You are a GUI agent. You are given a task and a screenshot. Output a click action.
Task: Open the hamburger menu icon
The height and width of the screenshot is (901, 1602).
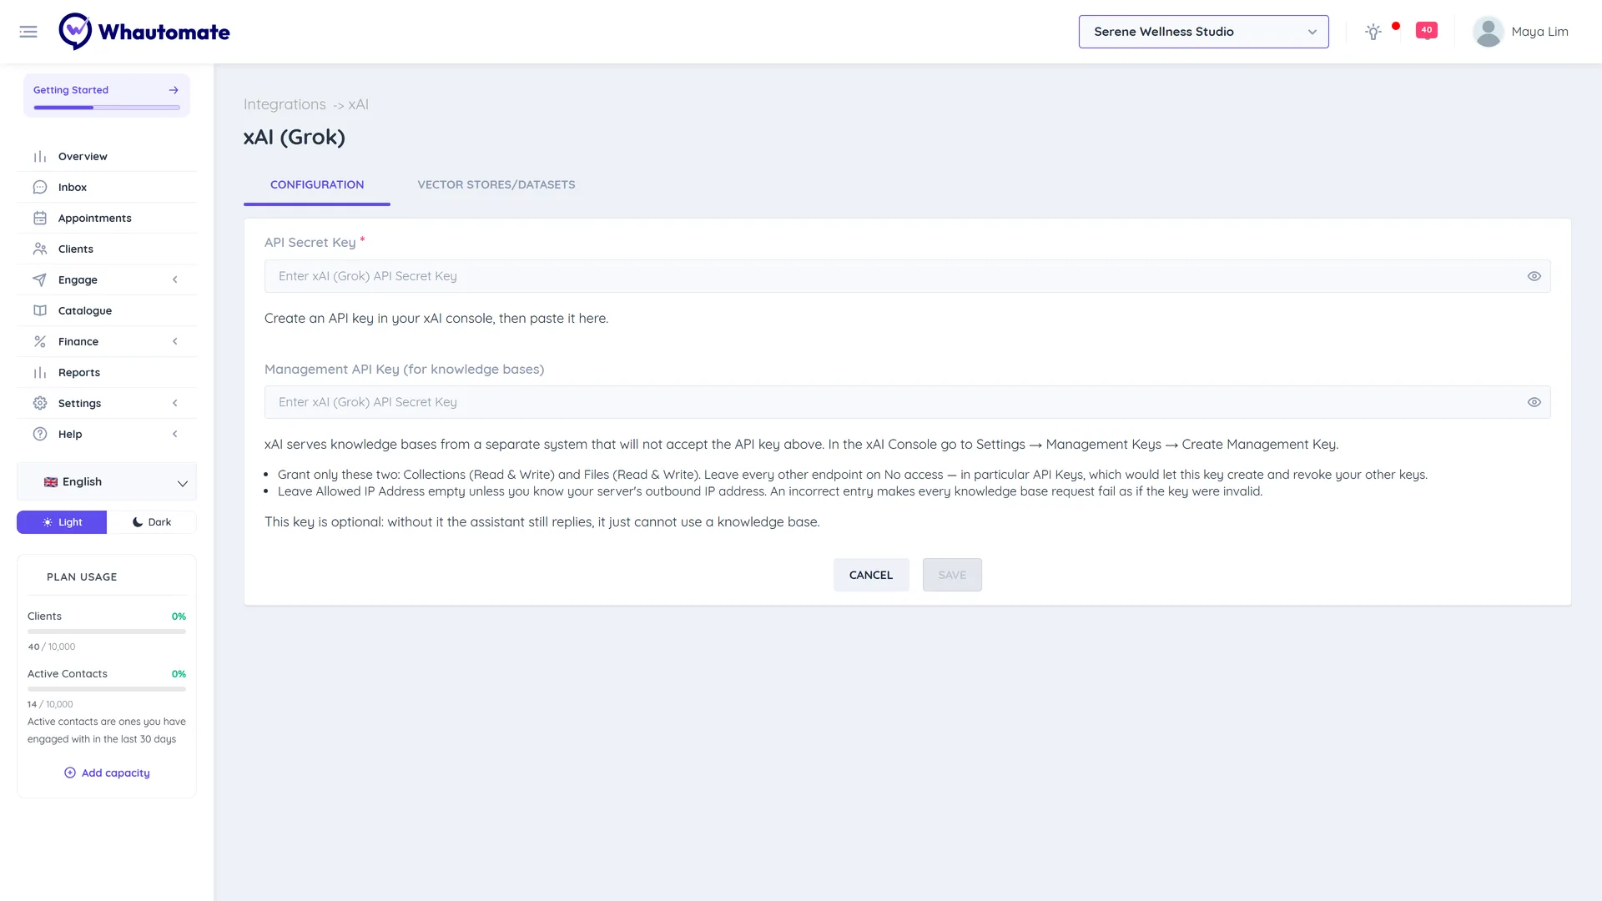point(28,32)
